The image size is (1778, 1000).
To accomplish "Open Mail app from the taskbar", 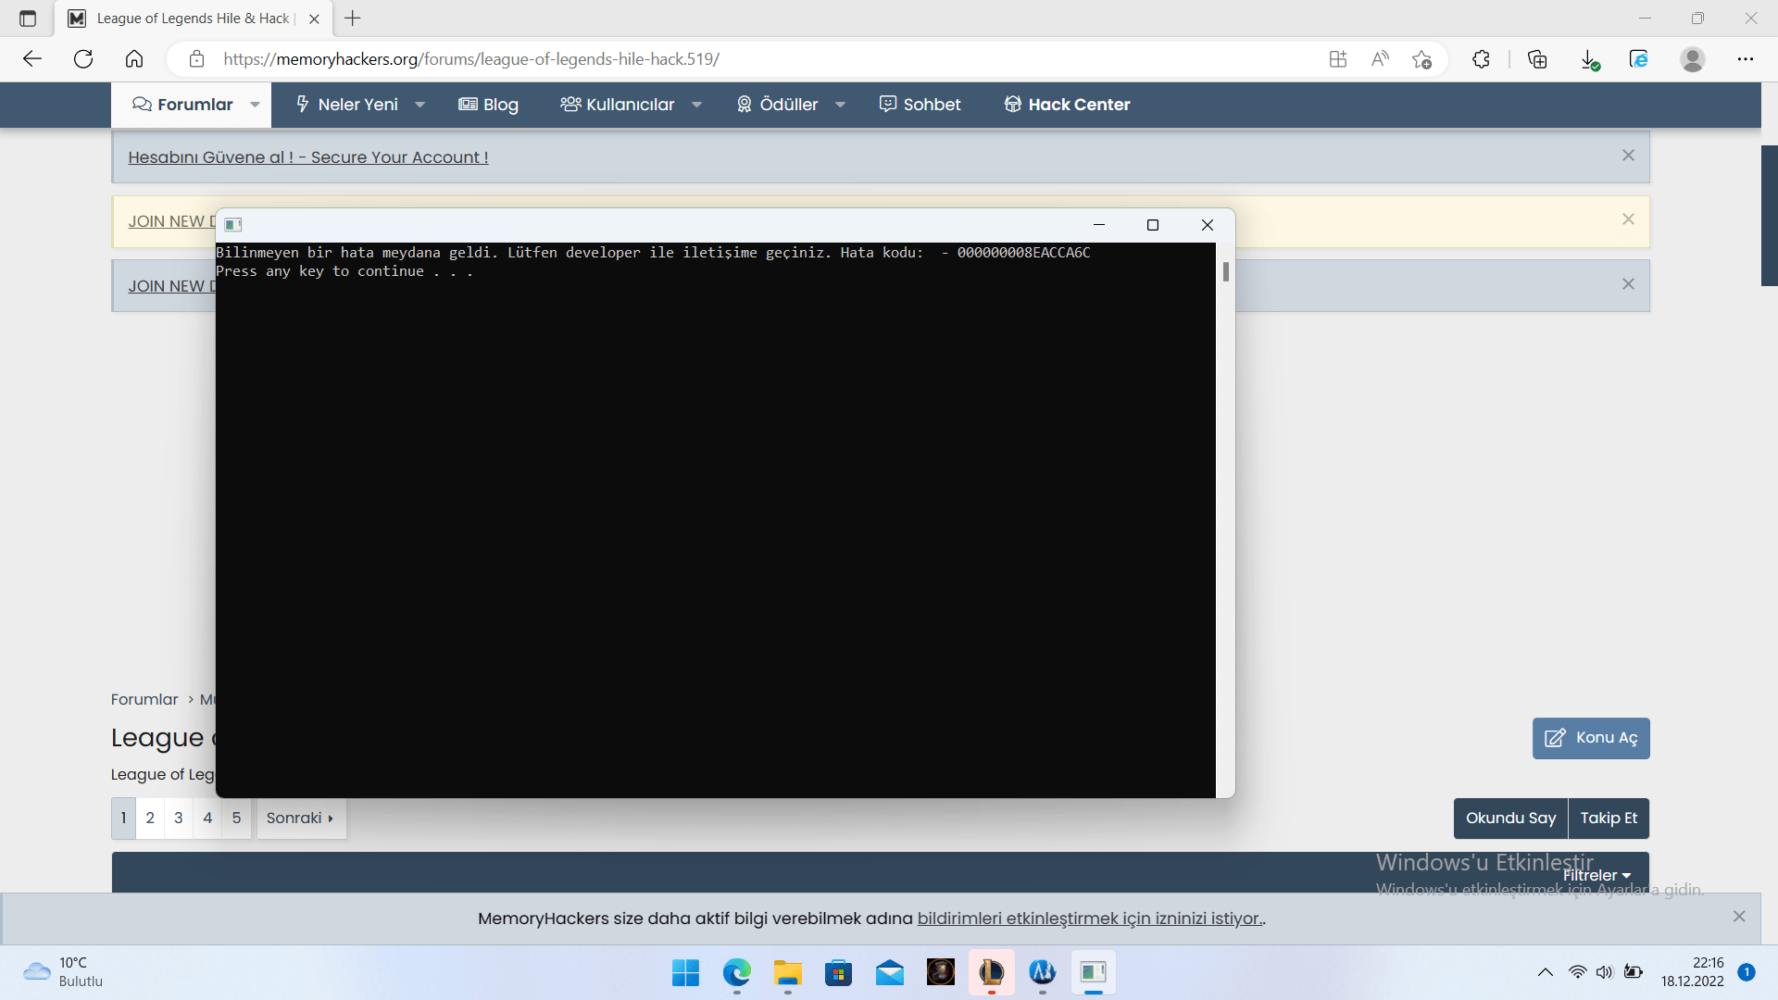I will 890,973.
